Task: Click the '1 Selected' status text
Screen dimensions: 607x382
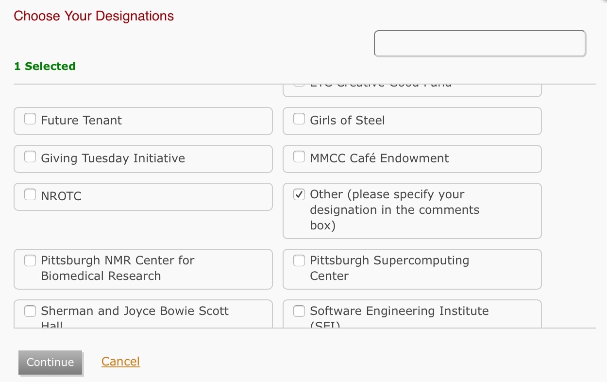Action: click(45, 66)
